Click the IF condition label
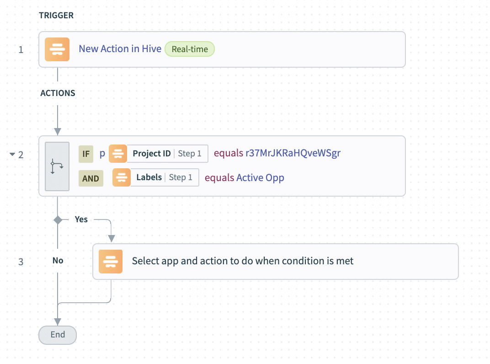This screenshot has width=490, height=364. point(86,154)
